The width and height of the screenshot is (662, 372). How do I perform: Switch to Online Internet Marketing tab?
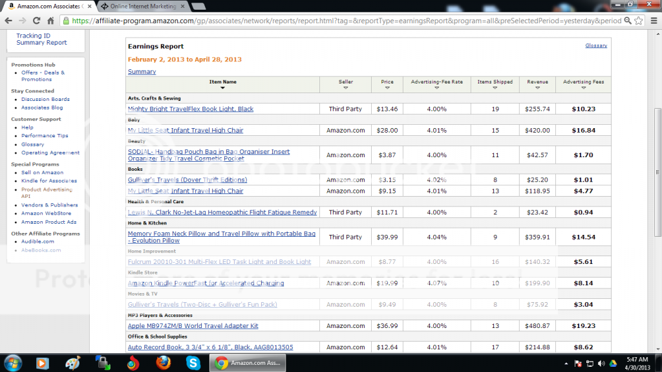(143, 6)
